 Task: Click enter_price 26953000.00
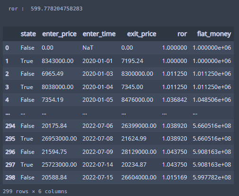[x=59, y=139]
